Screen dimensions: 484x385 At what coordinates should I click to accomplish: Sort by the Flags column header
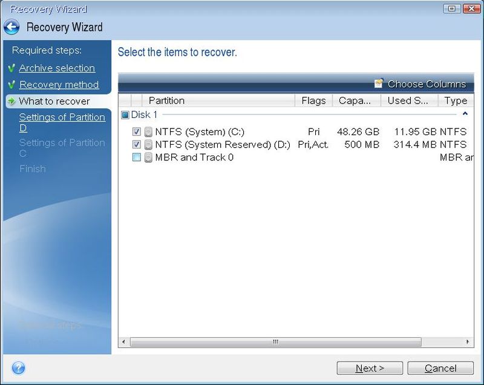[x=313, y=100]
